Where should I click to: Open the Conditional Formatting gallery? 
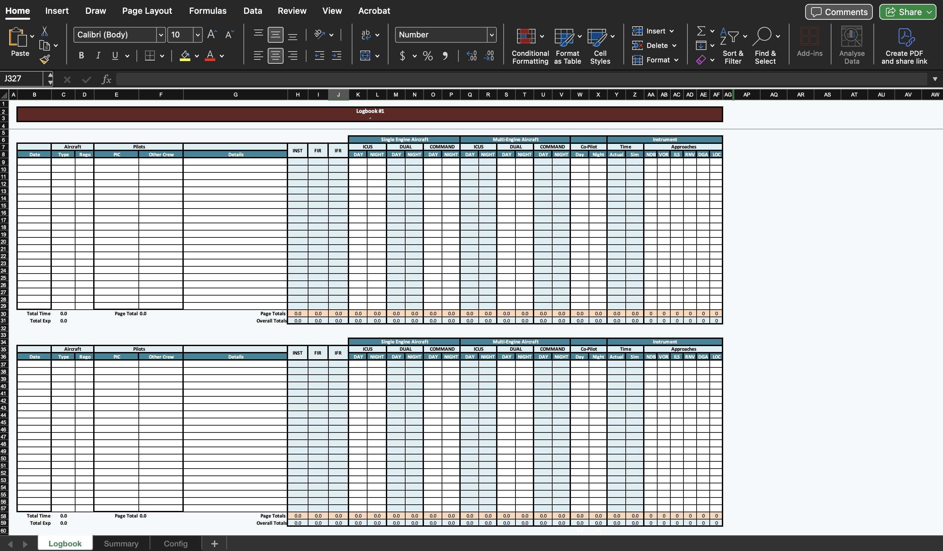(x=529, y=45)
